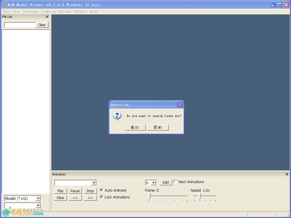Click the >> next animation button

coord(90,198)
